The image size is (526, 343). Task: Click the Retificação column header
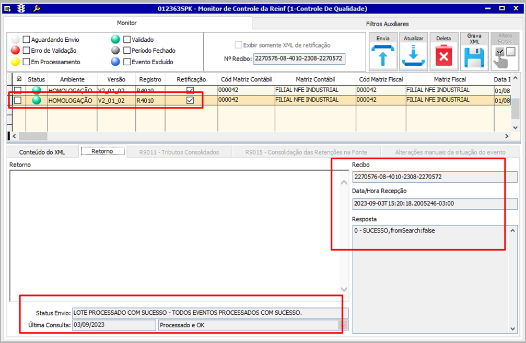coord(191,79)
